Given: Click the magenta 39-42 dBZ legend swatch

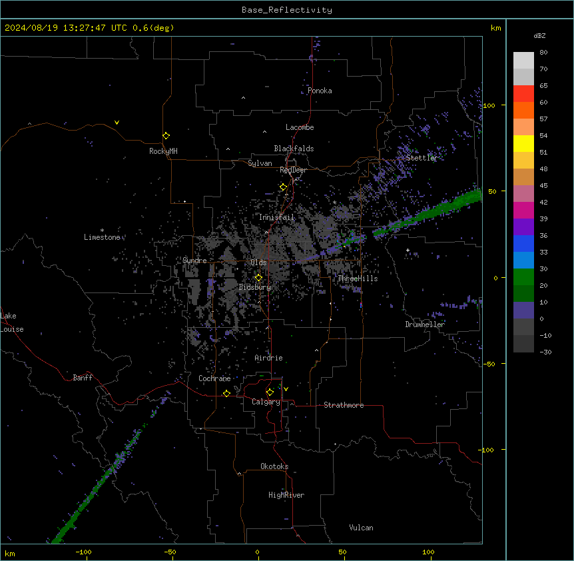Looking at the screenshot, I should (523, 210).
